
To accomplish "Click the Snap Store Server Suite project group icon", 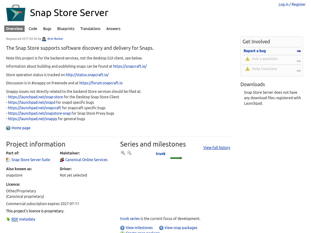I will coord(8,160).
